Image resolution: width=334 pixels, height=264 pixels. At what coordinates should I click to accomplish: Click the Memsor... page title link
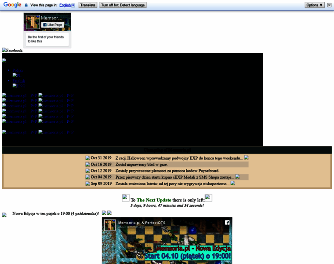[51, 18]
